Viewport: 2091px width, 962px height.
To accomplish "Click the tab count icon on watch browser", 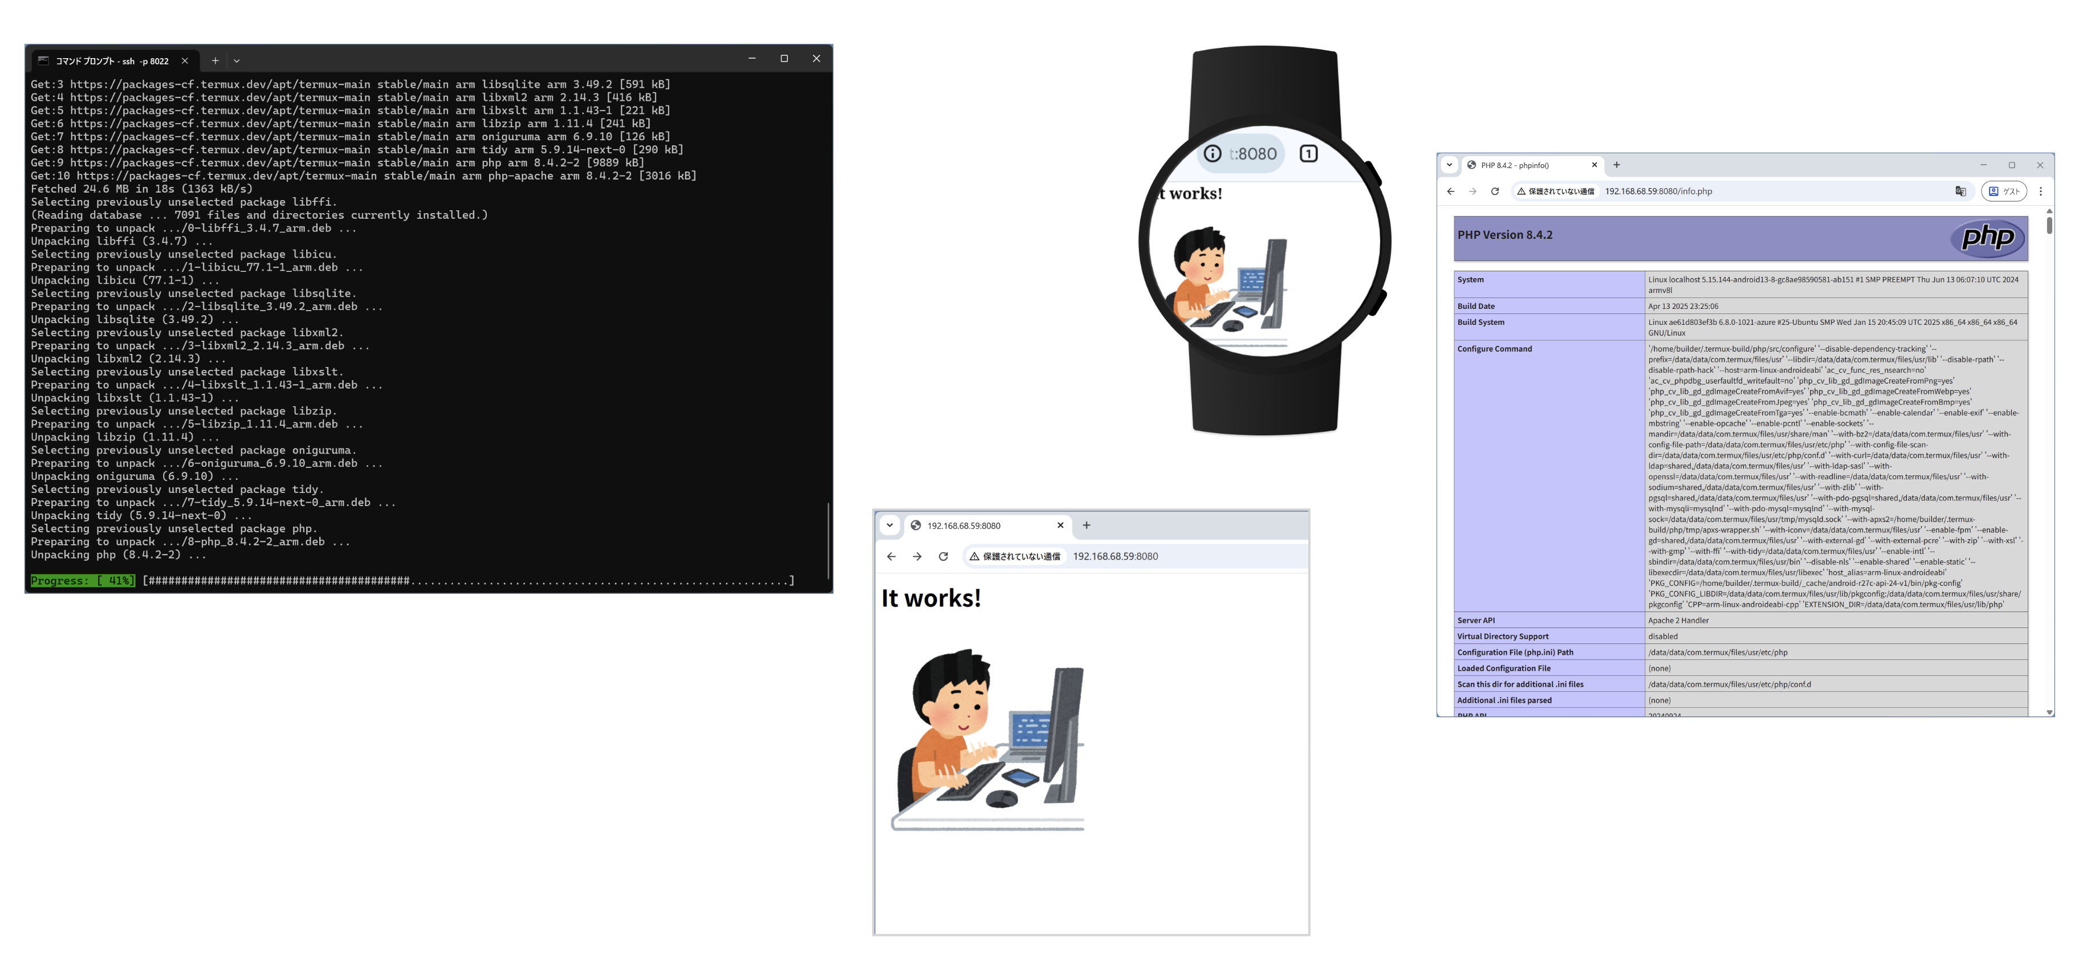I will 1308,153.
